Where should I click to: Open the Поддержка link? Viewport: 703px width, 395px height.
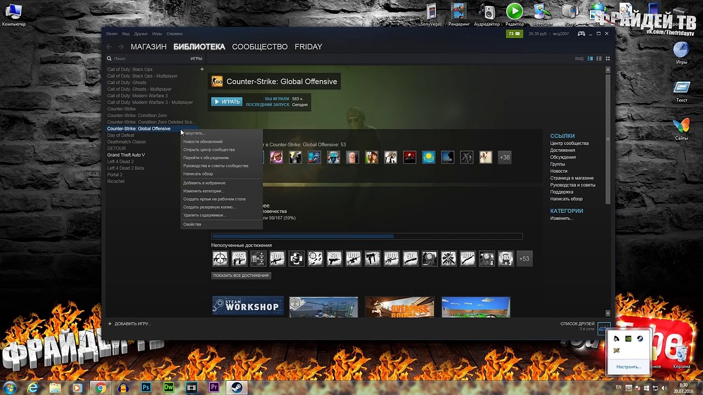click(562, 192)
